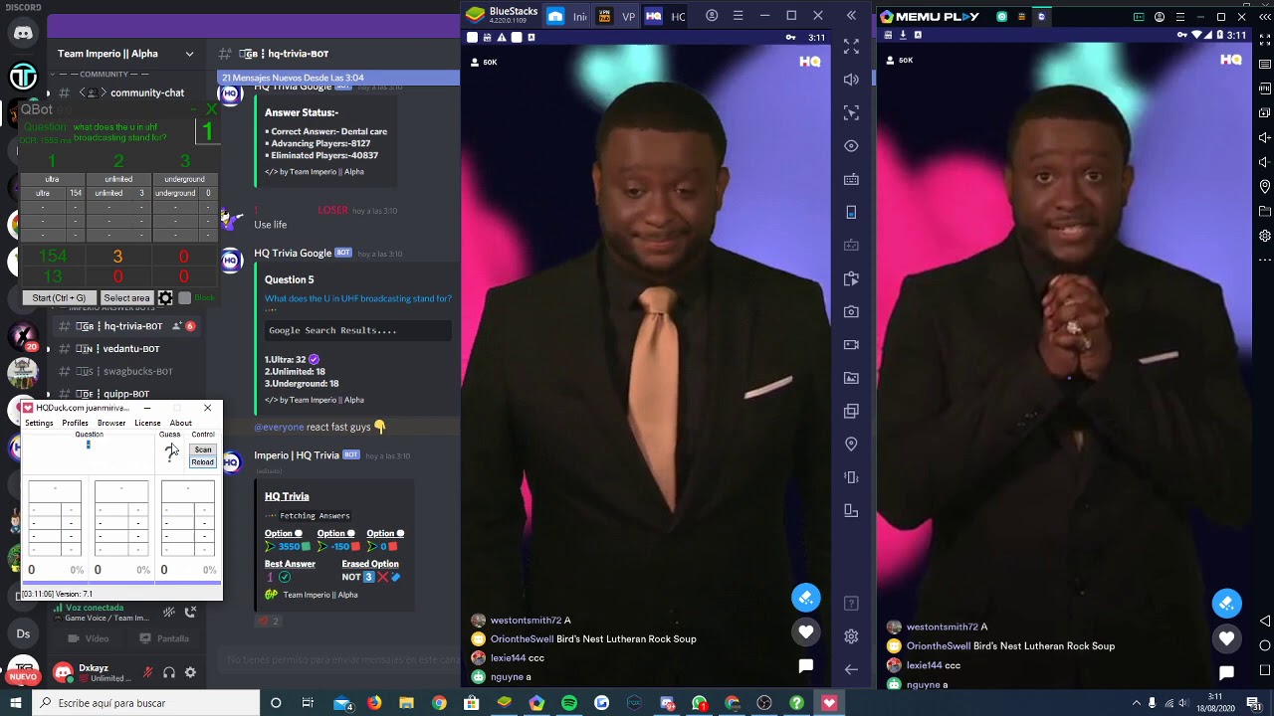Open Firefox from taskbar
Image resolution: width=1274 pixels, height=716 pixels.
(374, 703)
